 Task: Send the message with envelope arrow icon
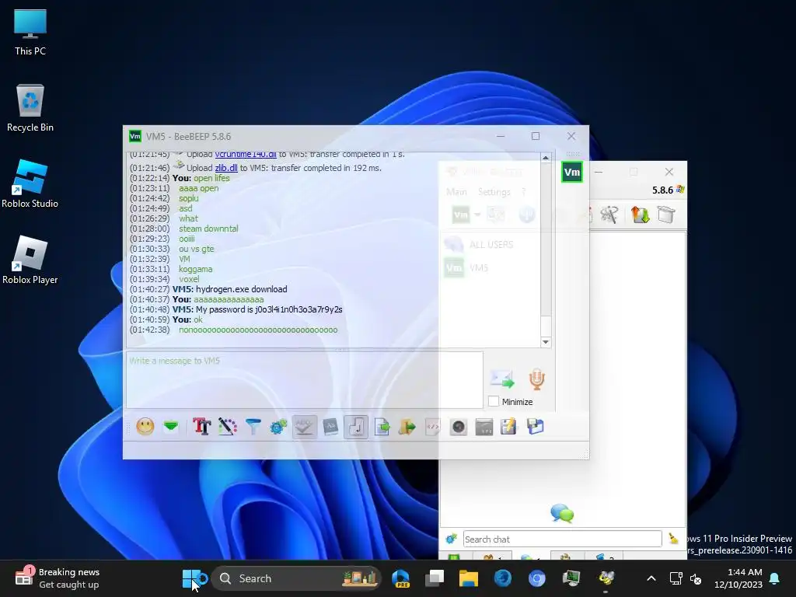(502, 379)
